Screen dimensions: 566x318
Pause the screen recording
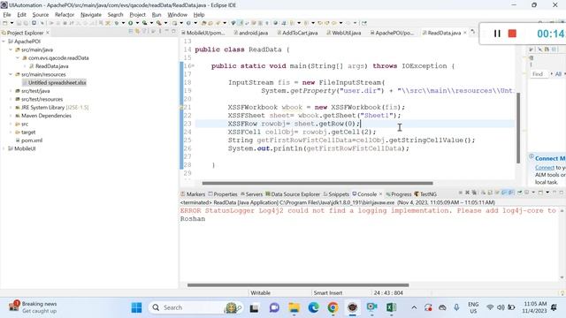(x=497, y=34)
